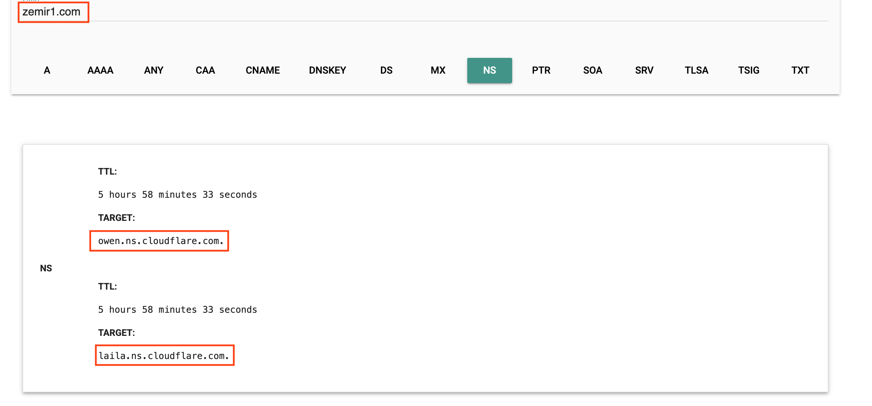The height and width of the screenshot is (406, 872).
Task: Select the PTR record type
Action: tap(541, 70)
